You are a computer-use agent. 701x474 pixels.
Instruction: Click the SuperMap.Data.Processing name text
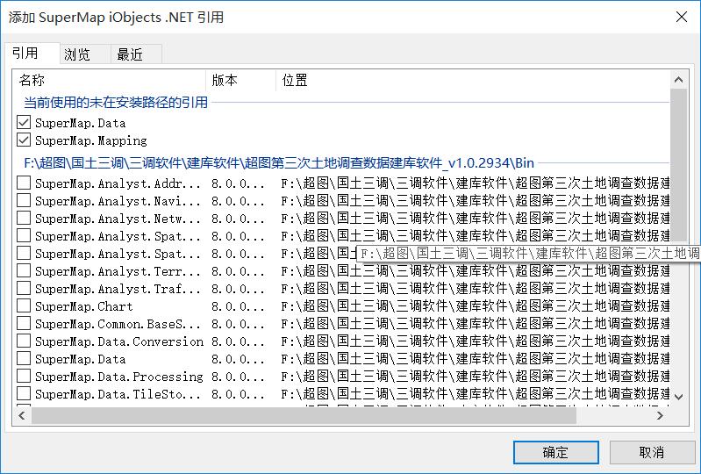tap(119, 377)
